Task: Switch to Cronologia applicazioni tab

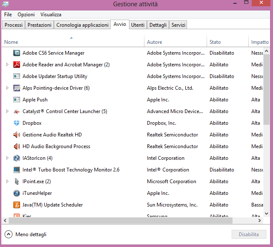Action: [82, 25]
